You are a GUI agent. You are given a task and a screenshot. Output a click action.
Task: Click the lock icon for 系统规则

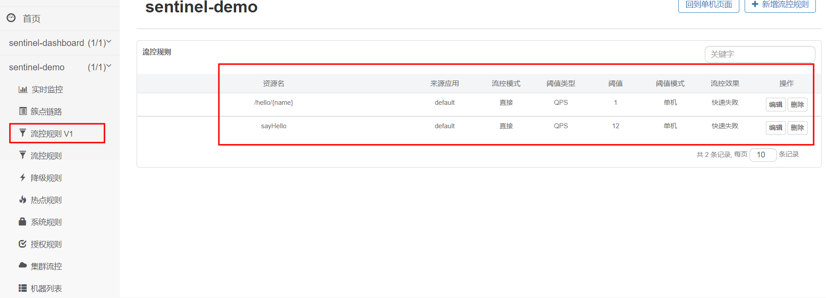pos(23,222)
